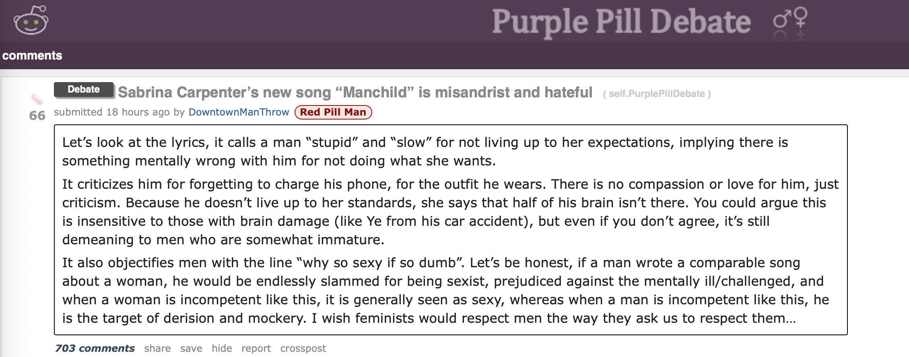The width and height of the screenshot is (909, 357).
Task: Crosspost this submission
Action: tap(303, 348)
